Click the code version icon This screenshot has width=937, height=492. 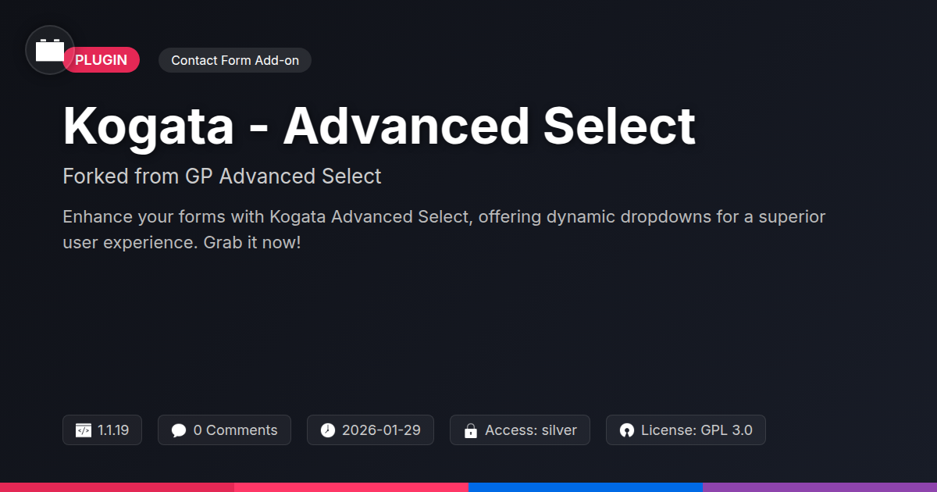(x=84, y=430)
